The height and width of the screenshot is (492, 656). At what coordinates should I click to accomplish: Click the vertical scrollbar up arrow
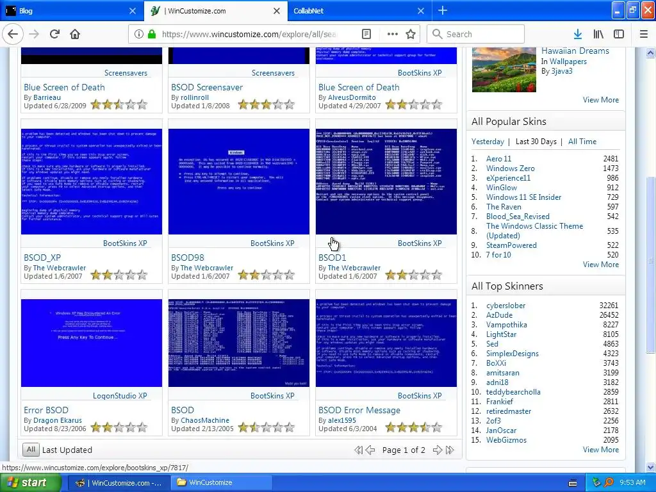650,53
